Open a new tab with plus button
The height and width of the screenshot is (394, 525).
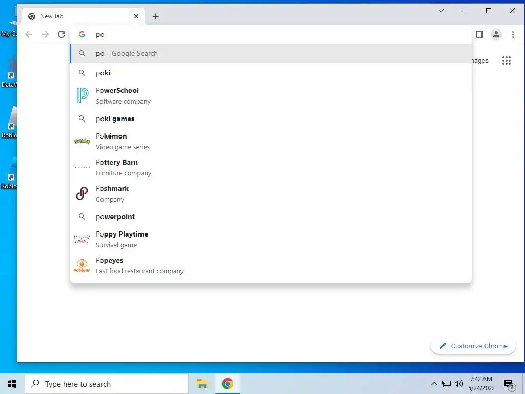[156, 16]
